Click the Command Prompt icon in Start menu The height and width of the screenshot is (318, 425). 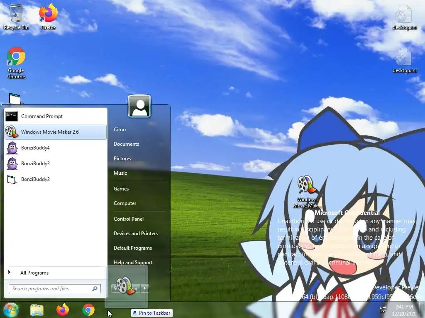point(12,116)
